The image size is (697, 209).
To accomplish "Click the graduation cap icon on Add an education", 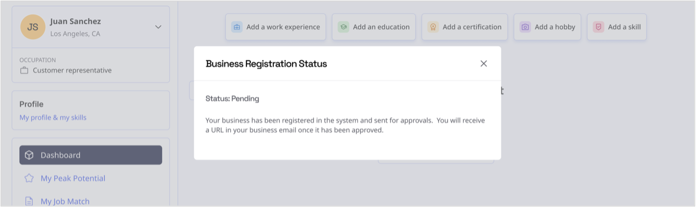I will [343, 27].
